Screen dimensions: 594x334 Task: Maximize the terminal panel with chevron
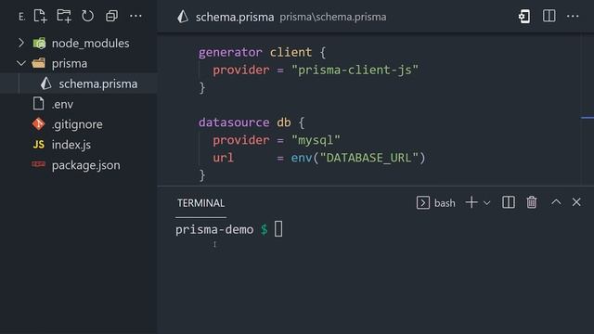[556, 202]
